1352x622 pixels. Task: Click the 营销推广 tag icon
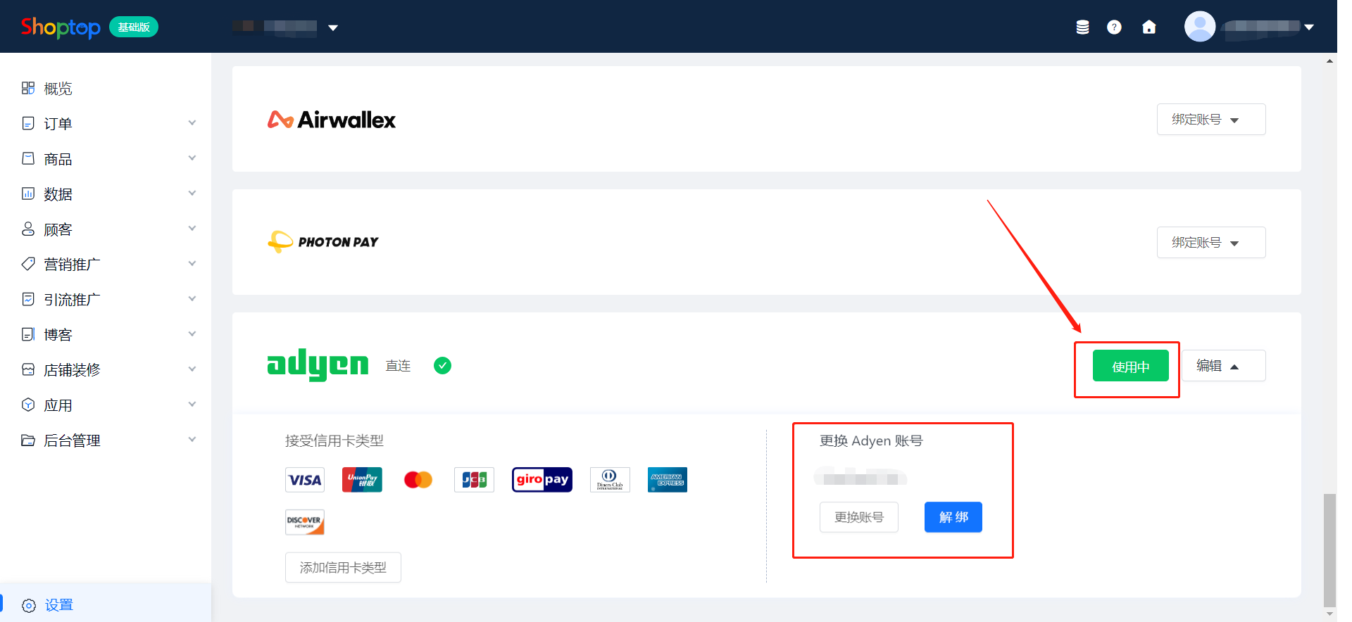28,264
